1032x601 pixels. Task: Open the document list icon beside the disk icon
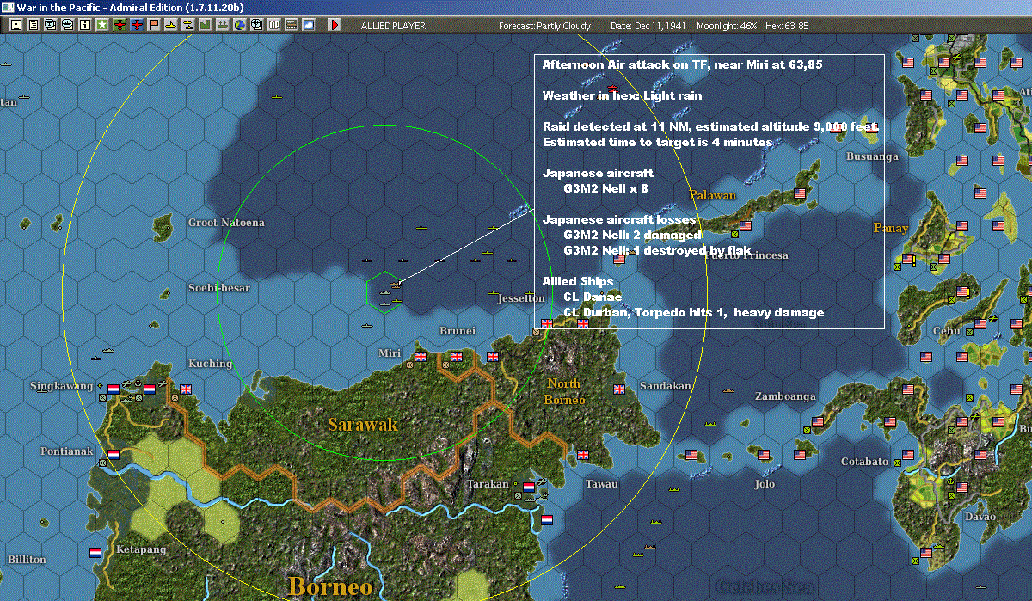coord(34,25)
